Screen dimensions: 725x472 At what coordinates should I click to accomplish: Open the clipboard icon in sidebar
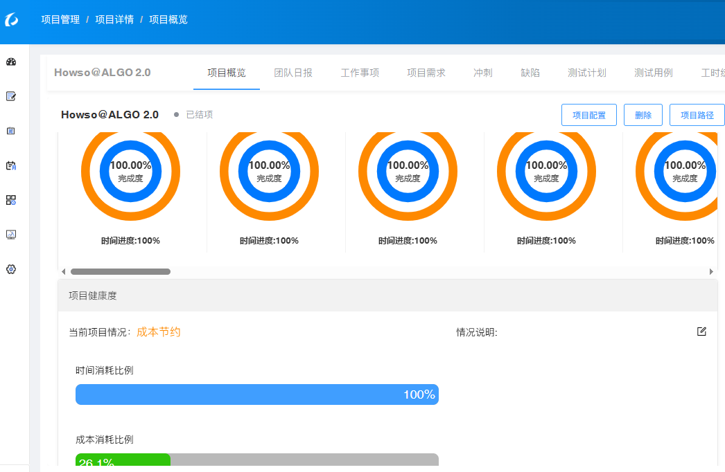click(x=11, y=131)
